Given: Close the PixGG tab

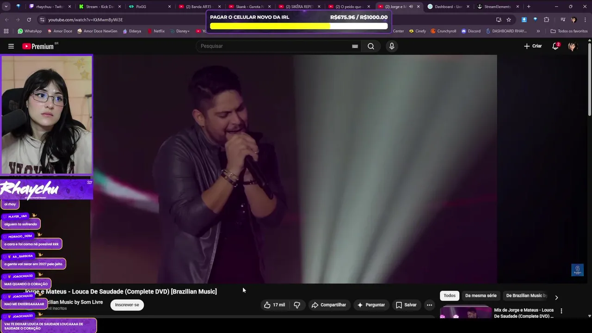Looking at the screenshot, I should tap(169, 6).
